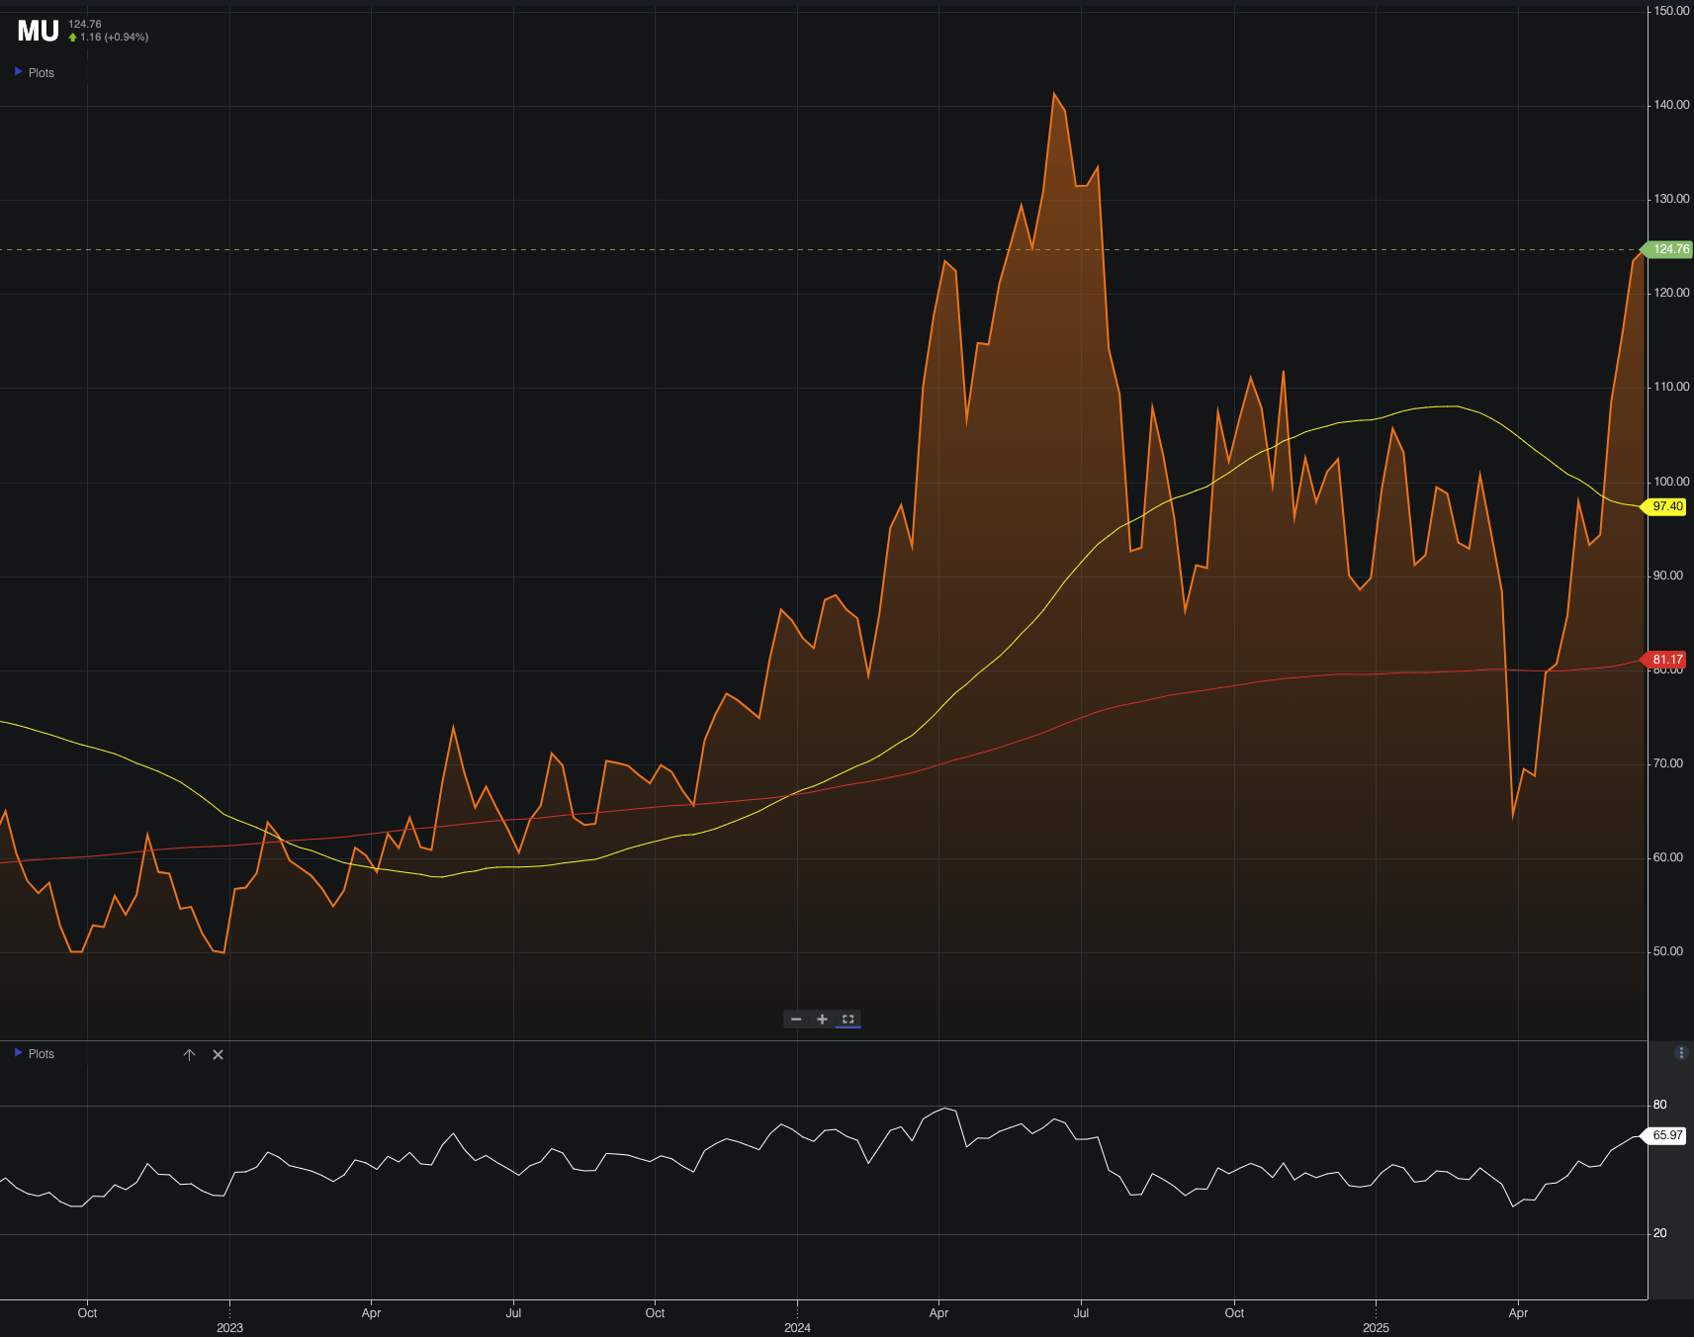Zoom out on the chart
Viewport: 1694px width, 1337px height.
coord(797,1019)
